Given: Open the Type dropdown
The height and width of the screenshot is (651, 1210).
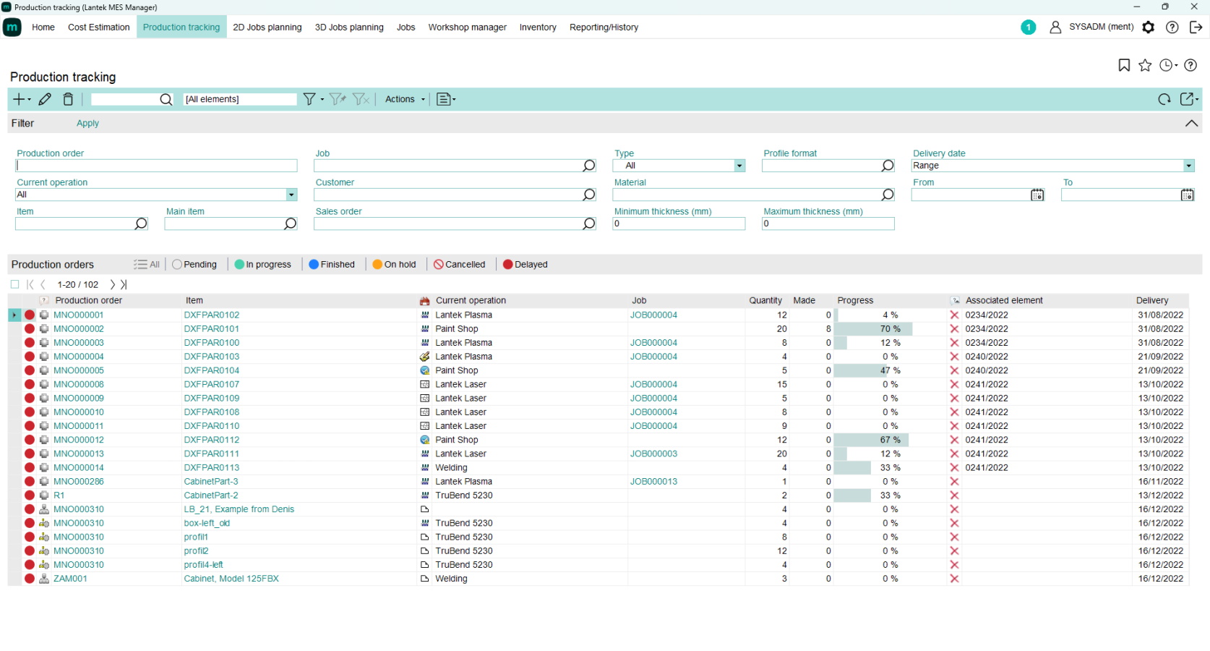Looking at the screenshot, I should pos(739,166).
